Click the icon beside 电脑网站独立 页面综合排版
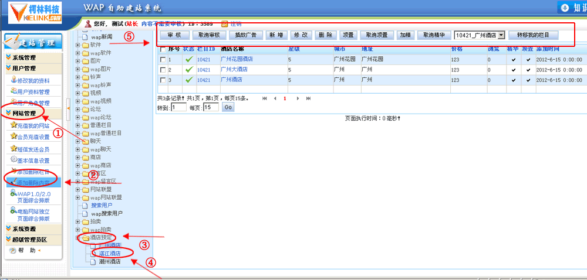The width and height of the screenshot is (587, 280). [14, 210]
